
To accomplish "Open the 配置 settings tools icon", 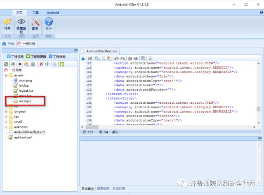I will click(x=35, y=21).
